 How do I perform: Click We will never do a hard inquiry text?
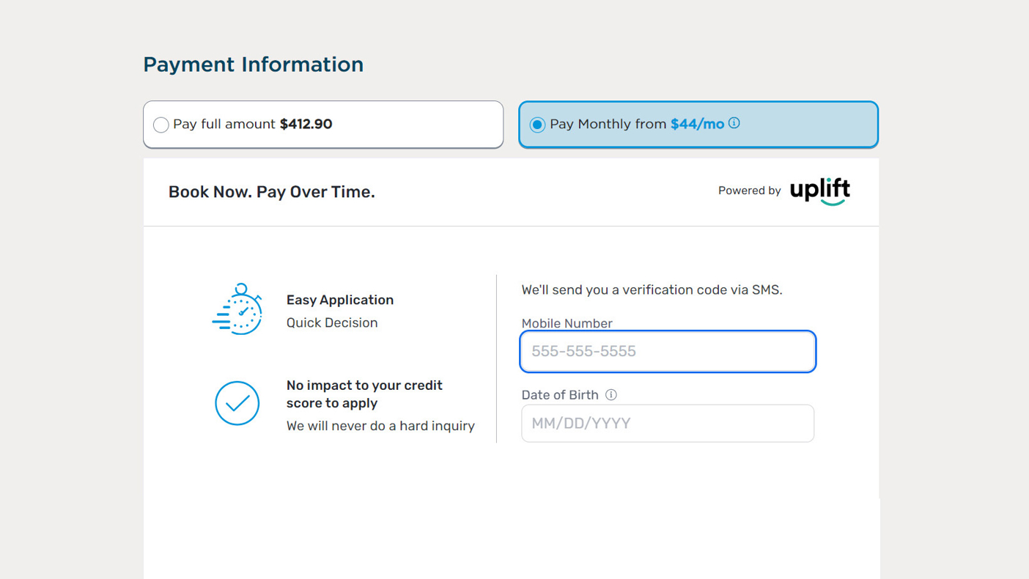[x=380, y=426]
